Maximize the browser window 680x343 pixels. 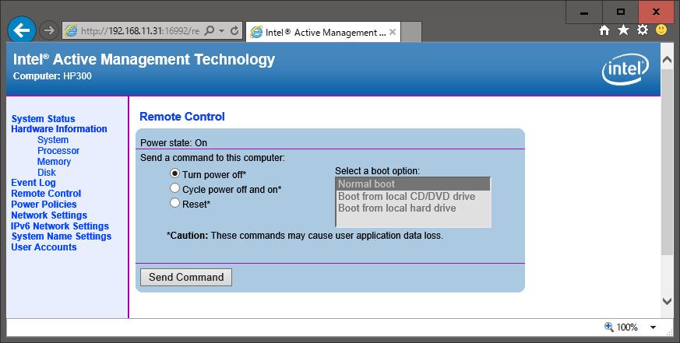(x=621, y=12)
